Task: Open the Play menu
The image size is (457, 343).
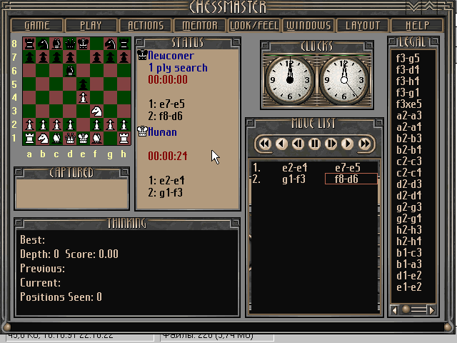Action: point(91,26)
